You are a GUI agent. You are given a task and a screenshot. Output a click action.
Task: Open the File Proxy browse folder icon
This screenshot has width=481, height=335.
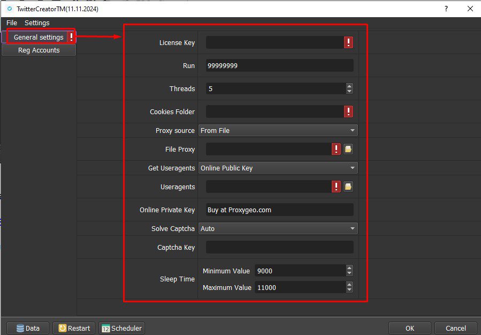click(348, 149)
